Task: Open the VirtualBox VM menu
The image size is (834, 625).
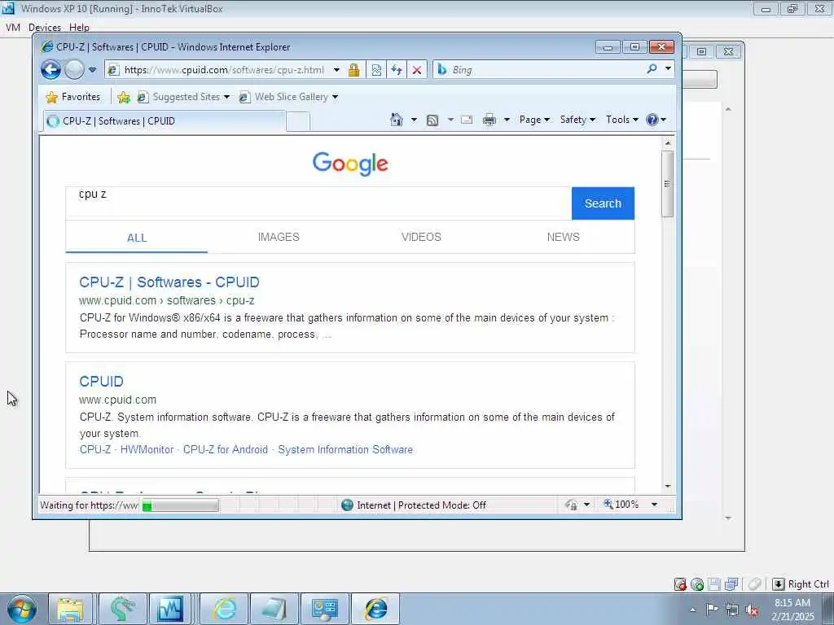Action: (13, 27)
